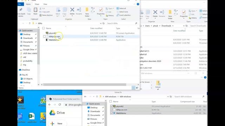Click the Google Drive logo in the browser
This screenshot has height=126, width=225.
52,113
